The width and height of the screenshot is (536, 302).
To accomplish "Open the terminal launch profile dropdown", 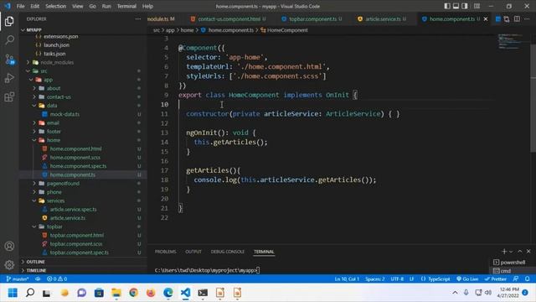I will (511, 252).
